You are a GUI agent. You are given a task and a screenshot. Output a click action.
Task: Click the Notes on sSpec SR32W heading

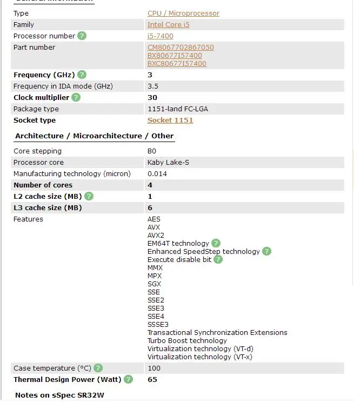pos(59,395)
